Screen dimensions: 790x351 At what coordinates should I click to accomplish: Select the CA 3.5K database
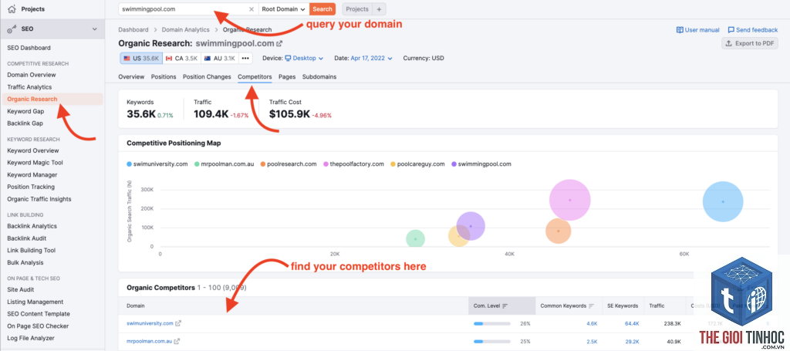click(181, 59)
